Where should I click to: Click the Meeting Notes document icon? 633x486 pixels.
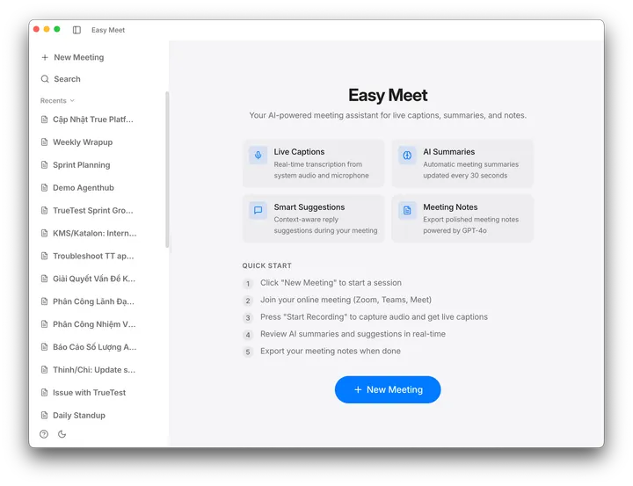click(x=407, y=210)
